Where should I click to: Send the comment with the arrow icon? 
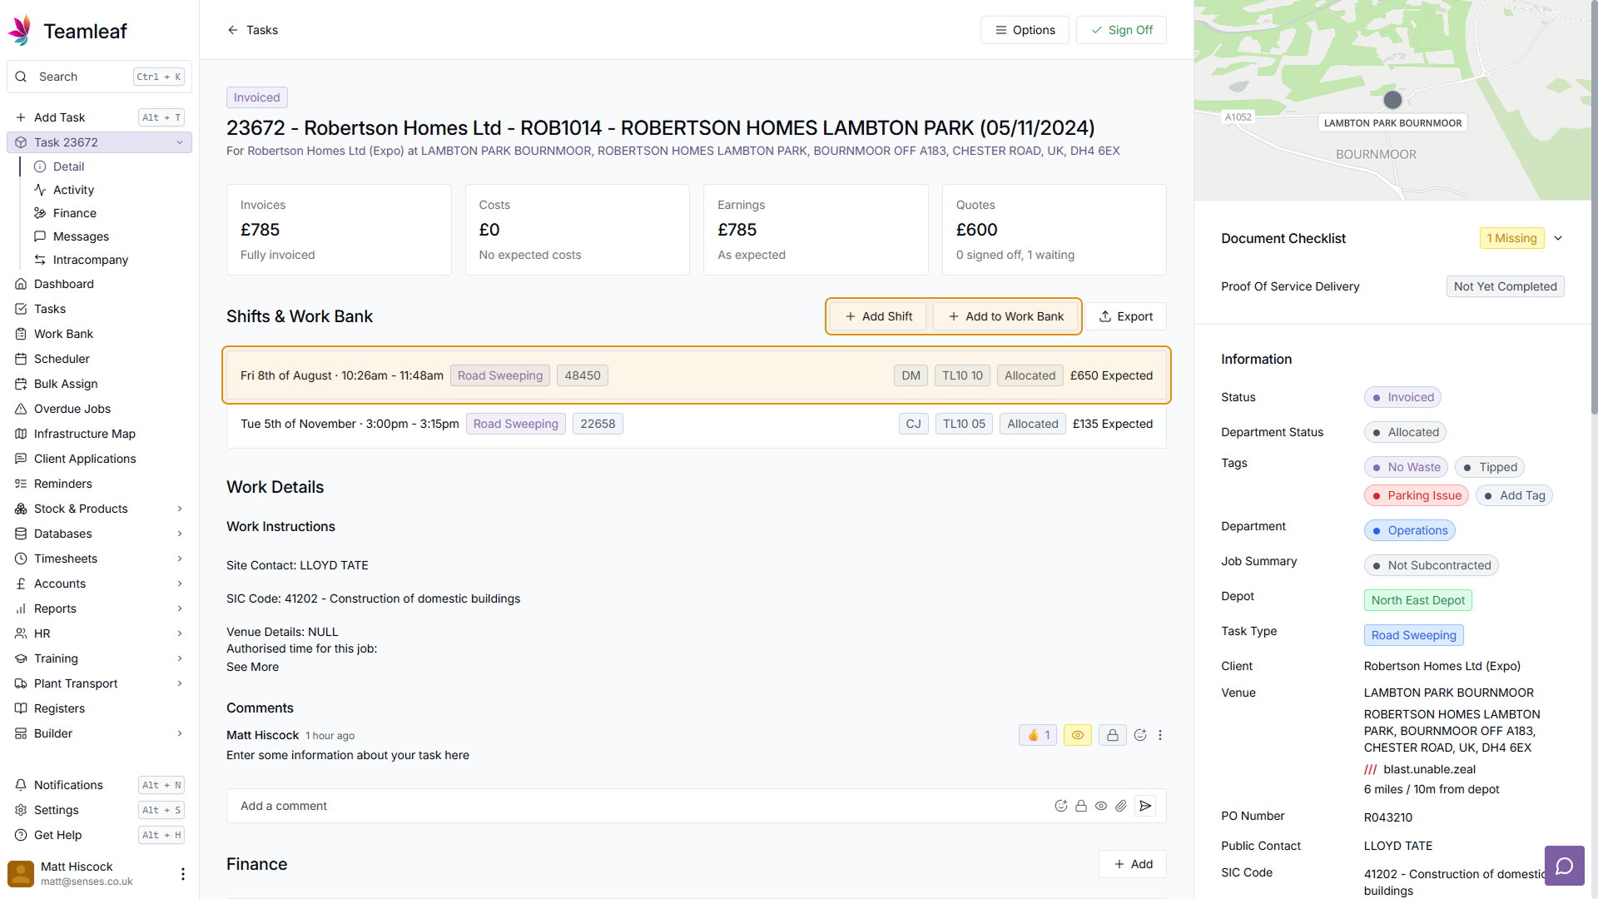point(1145,806)
